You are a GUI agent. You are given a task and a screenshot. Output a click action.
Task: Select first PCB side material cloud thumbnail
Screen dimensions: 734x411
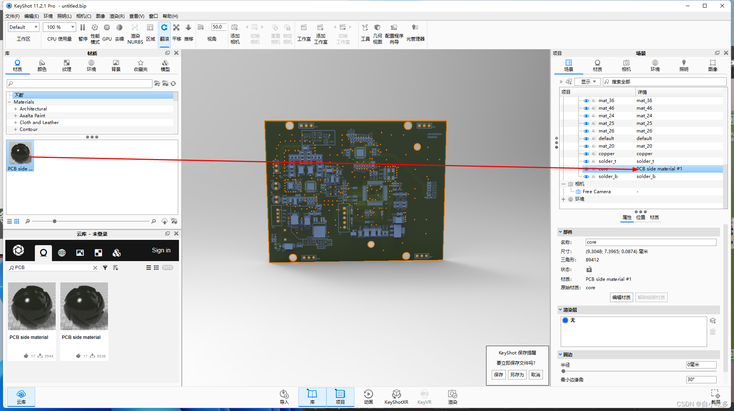click(32, 306)
